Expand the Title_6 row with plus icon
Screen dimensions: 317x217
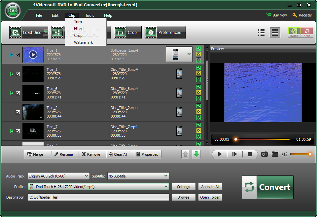12,93
